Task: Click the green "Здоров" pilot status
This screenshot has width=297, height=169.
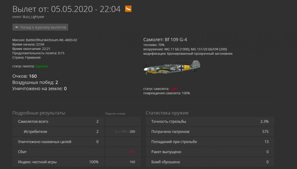Action: [42, 66]
